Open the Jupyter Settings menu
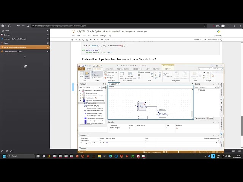Image resolution: width=243 pixels, height=182 pixels. point(103,36)
